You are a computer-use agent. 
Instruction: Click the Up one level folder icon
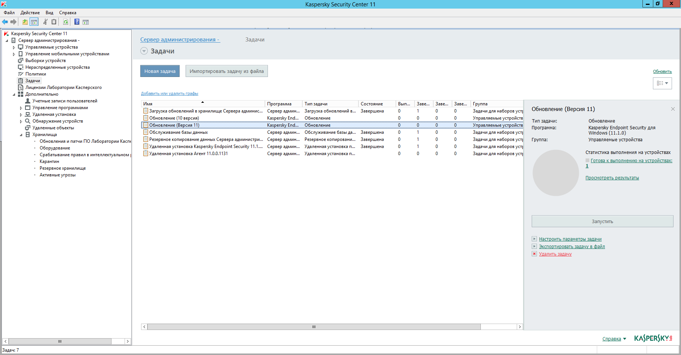(25, 22)
